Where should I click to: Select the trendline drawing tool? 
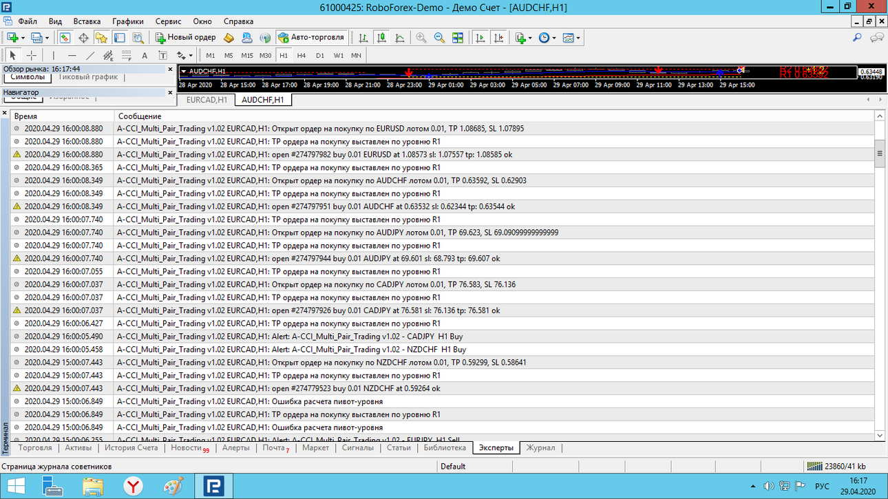pyautogui.click(x=90, y=55)
